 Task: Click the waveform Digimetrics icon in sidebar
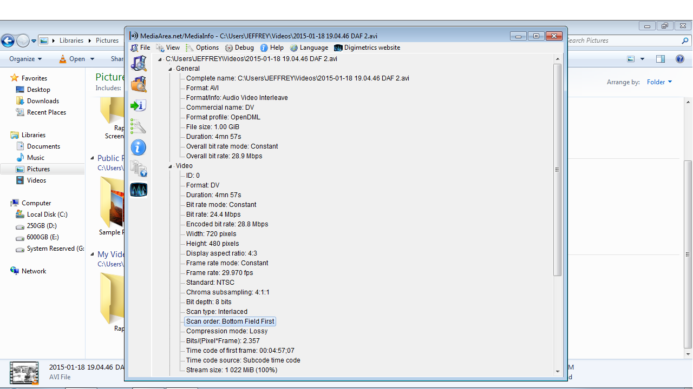pyautogui.click(x=139, y=190)
